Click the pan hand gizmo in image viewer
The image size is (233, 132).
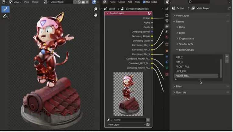[x=95, y=15]
